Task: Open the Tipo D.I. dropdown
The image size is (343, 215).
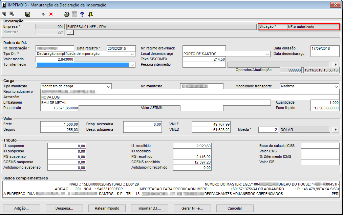Action: click(132, 54)
